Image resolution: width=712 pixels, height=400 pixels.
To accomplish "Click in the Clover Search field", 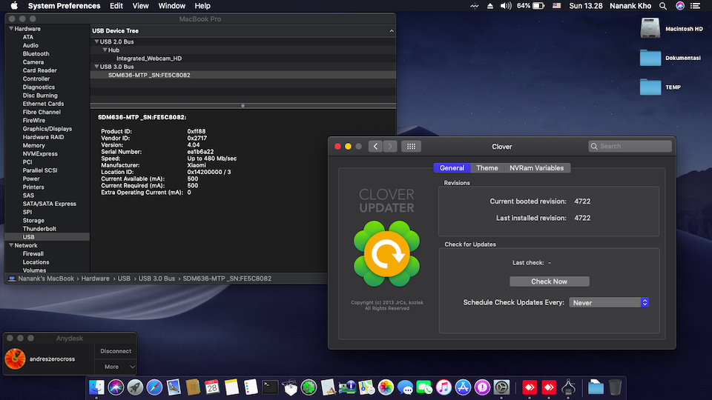I will pos(630,146).
